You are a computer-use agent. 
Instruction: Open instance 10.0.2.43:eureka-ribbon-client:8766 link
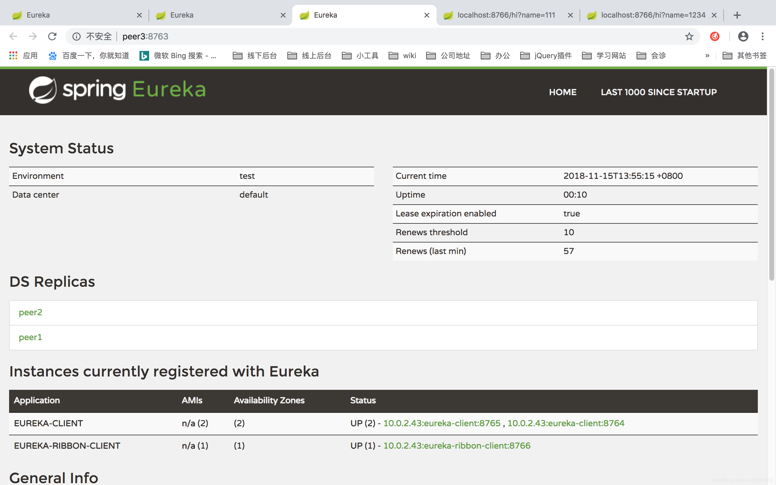[457, 446]
